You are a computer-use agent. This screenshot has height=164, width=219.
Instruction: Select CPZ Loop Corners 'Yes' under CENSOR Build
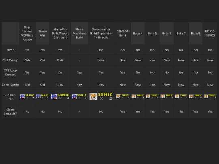pos(122,72)
